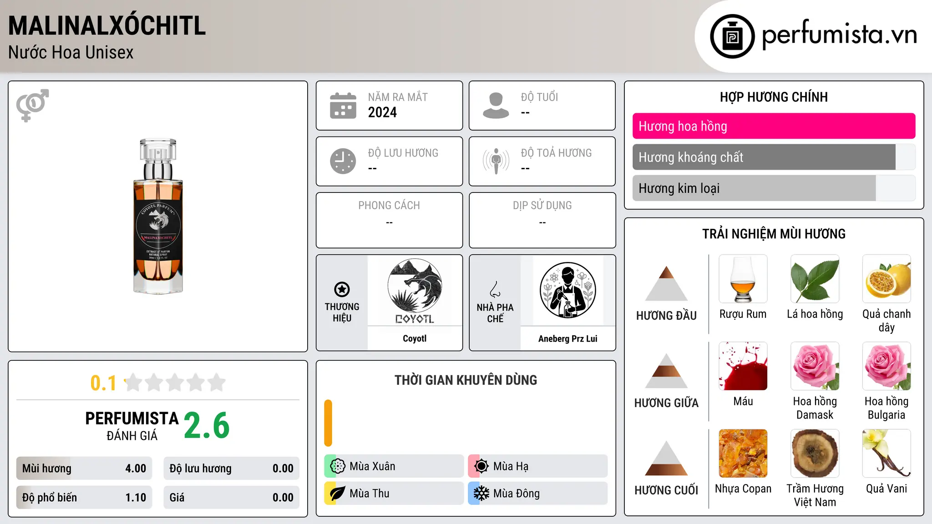Open the Máu note image
The image size is (932, 524).
point(743,366)
